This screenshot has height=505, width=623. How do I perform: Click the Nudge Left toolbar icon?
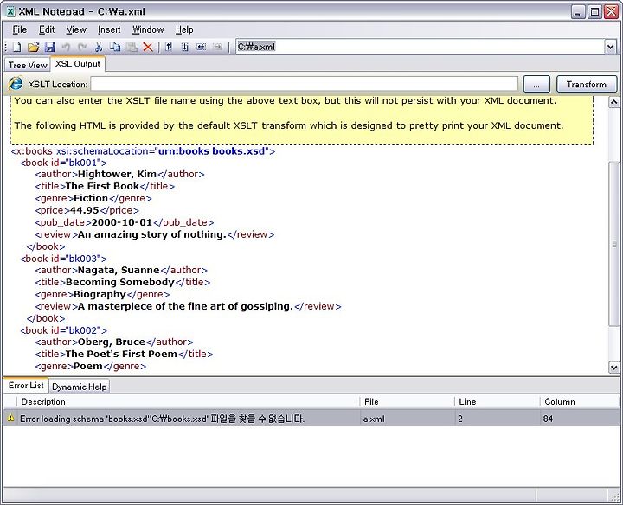point(201,47)
